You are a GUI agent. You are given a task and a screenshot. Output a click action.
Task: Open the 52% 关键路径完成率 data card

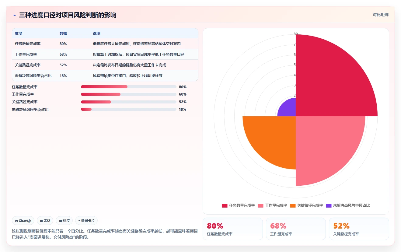click(x=359, y=229)
